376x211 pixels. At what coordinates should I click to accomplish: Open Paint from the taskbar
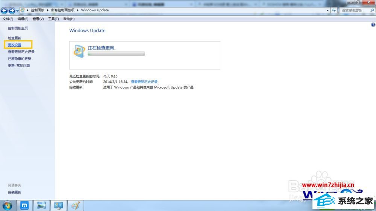click(76, 205)
